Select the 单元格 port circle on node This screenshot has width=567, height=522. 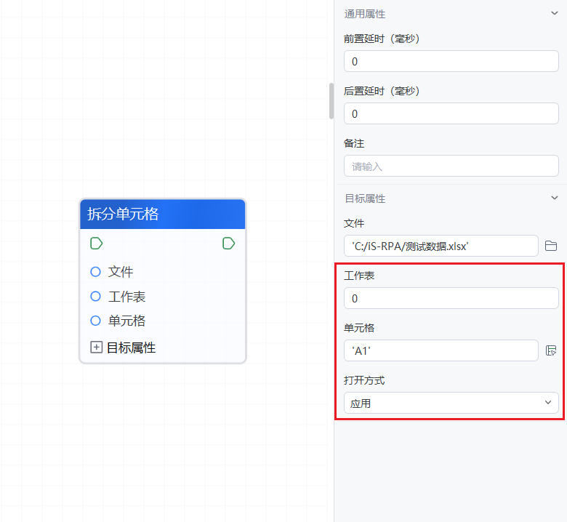(95, 321)
